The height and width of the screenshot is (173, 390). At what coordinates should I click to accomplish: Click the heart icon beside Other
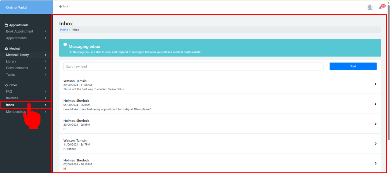tap(6, 85)
